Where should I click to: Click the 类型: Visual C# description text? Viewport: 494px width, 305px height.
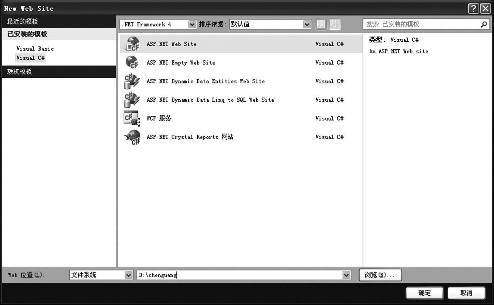[394, 40]
